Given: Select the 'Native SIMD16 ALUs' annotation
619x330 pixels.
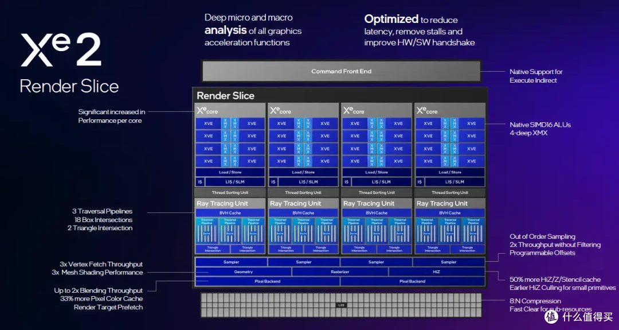Looking at the screenshot, I should pyautogui.click(x=540, y=125).
